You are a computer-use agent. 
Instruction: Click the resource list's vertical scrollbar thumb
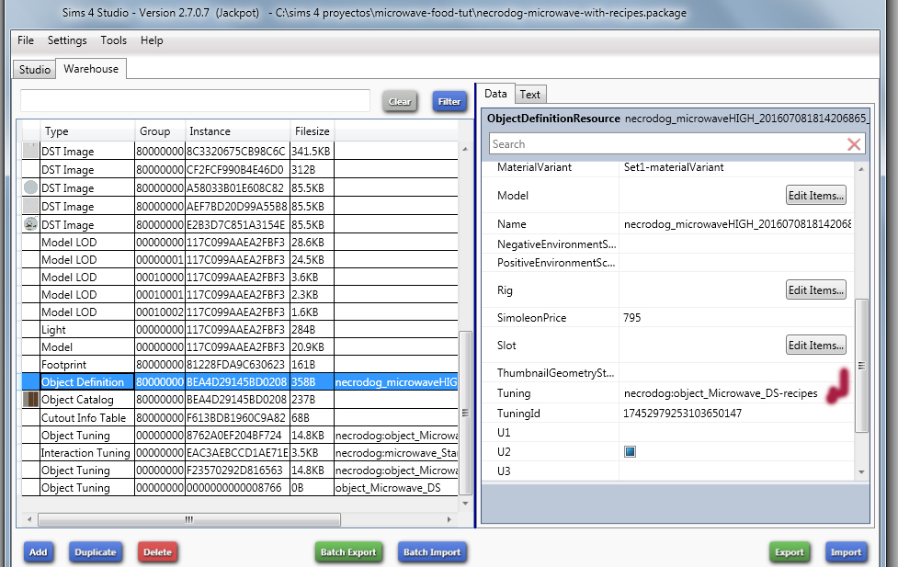click(x=465, y=413)
